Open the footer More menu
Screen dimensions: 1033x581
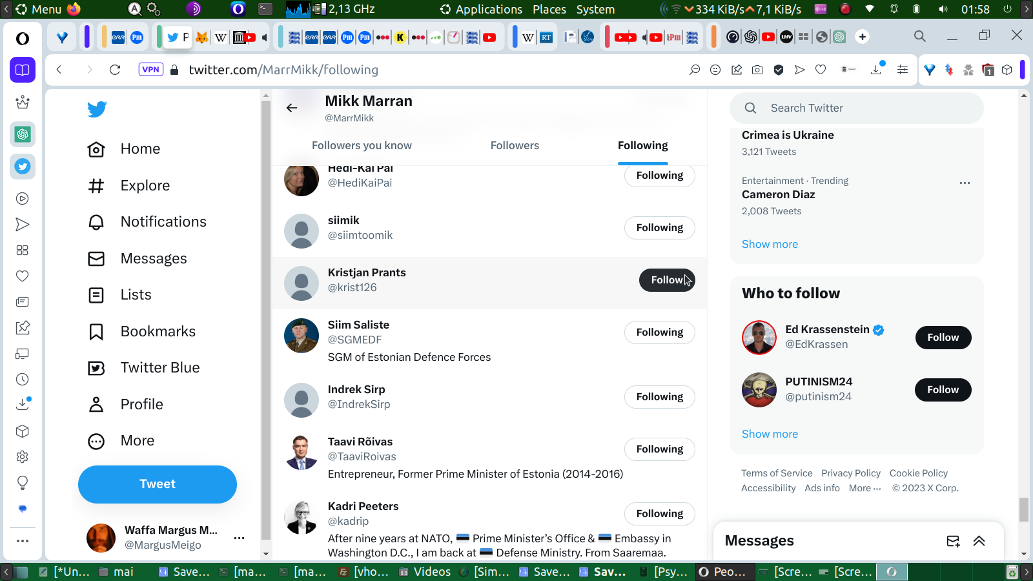coord(865,488)
